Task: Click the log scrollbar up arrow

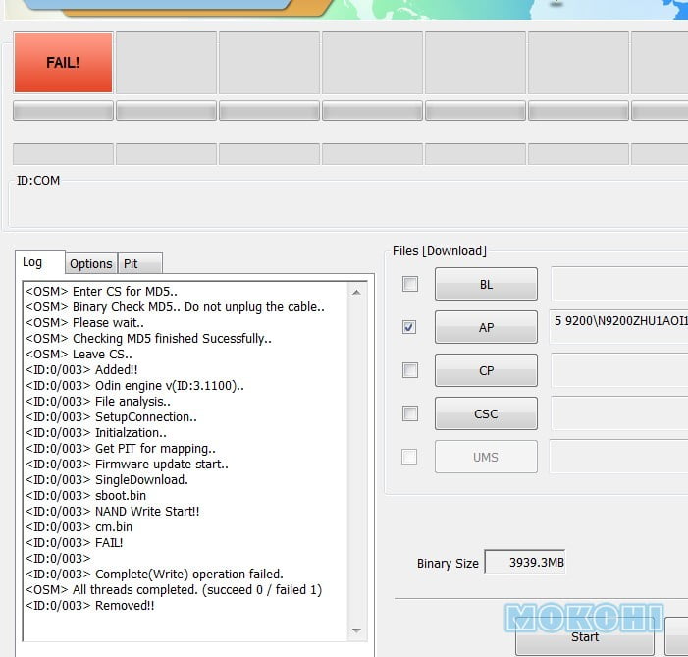Action: click(356, 292)
